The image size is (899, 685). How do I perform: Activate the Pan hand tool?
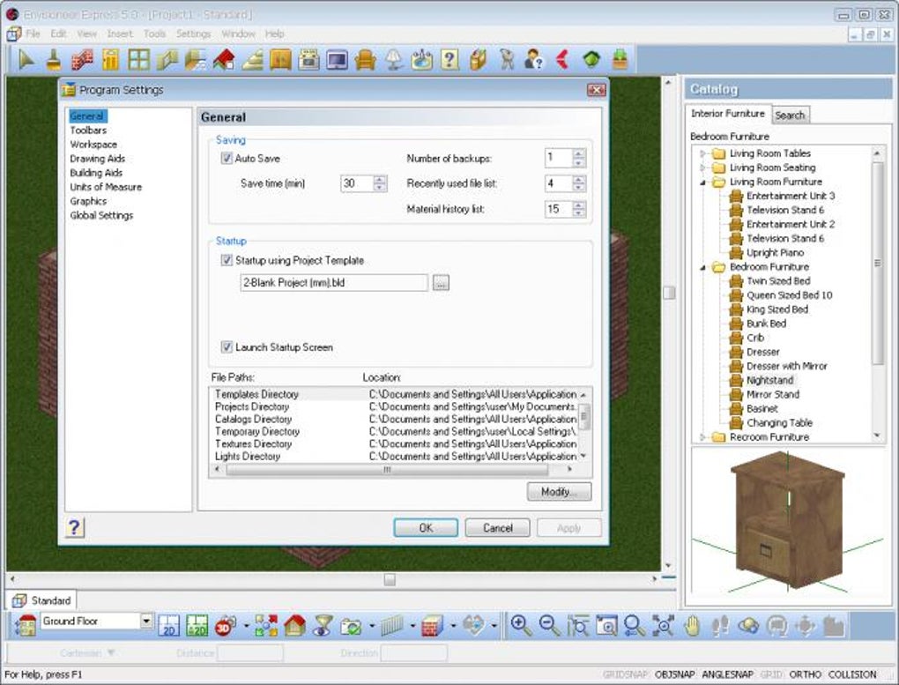(693, 625)
